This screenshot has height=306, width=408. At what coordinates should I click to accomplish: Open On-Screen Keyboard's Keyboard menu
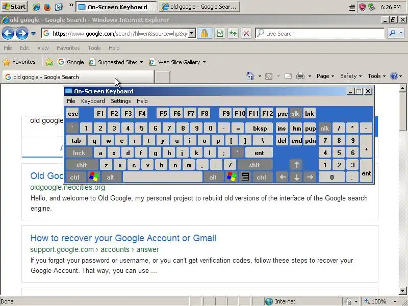click(x=93, y=101)
